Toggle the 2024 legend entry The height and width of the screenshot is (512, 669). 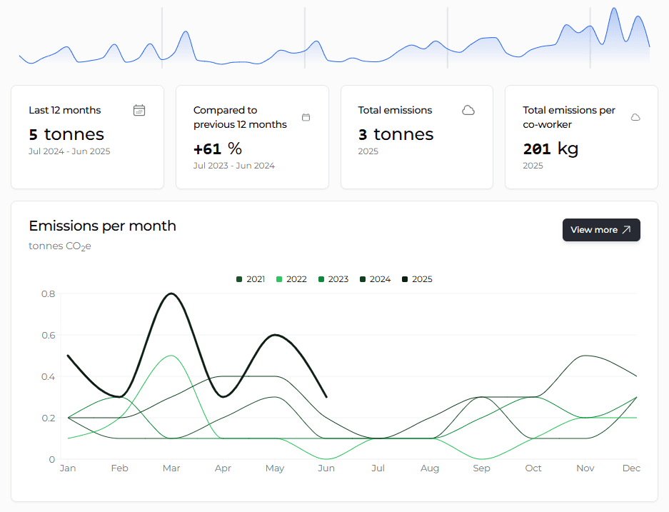tap(375, 279)
